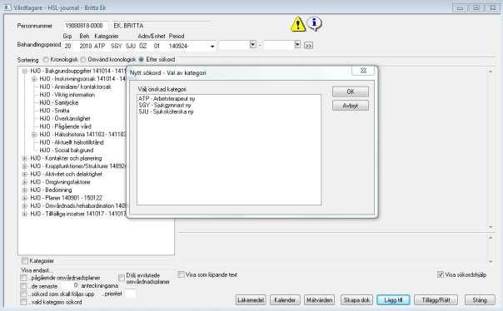Select HJO - Viktig information item
The image size is (503, 311).
coord(67,95)
